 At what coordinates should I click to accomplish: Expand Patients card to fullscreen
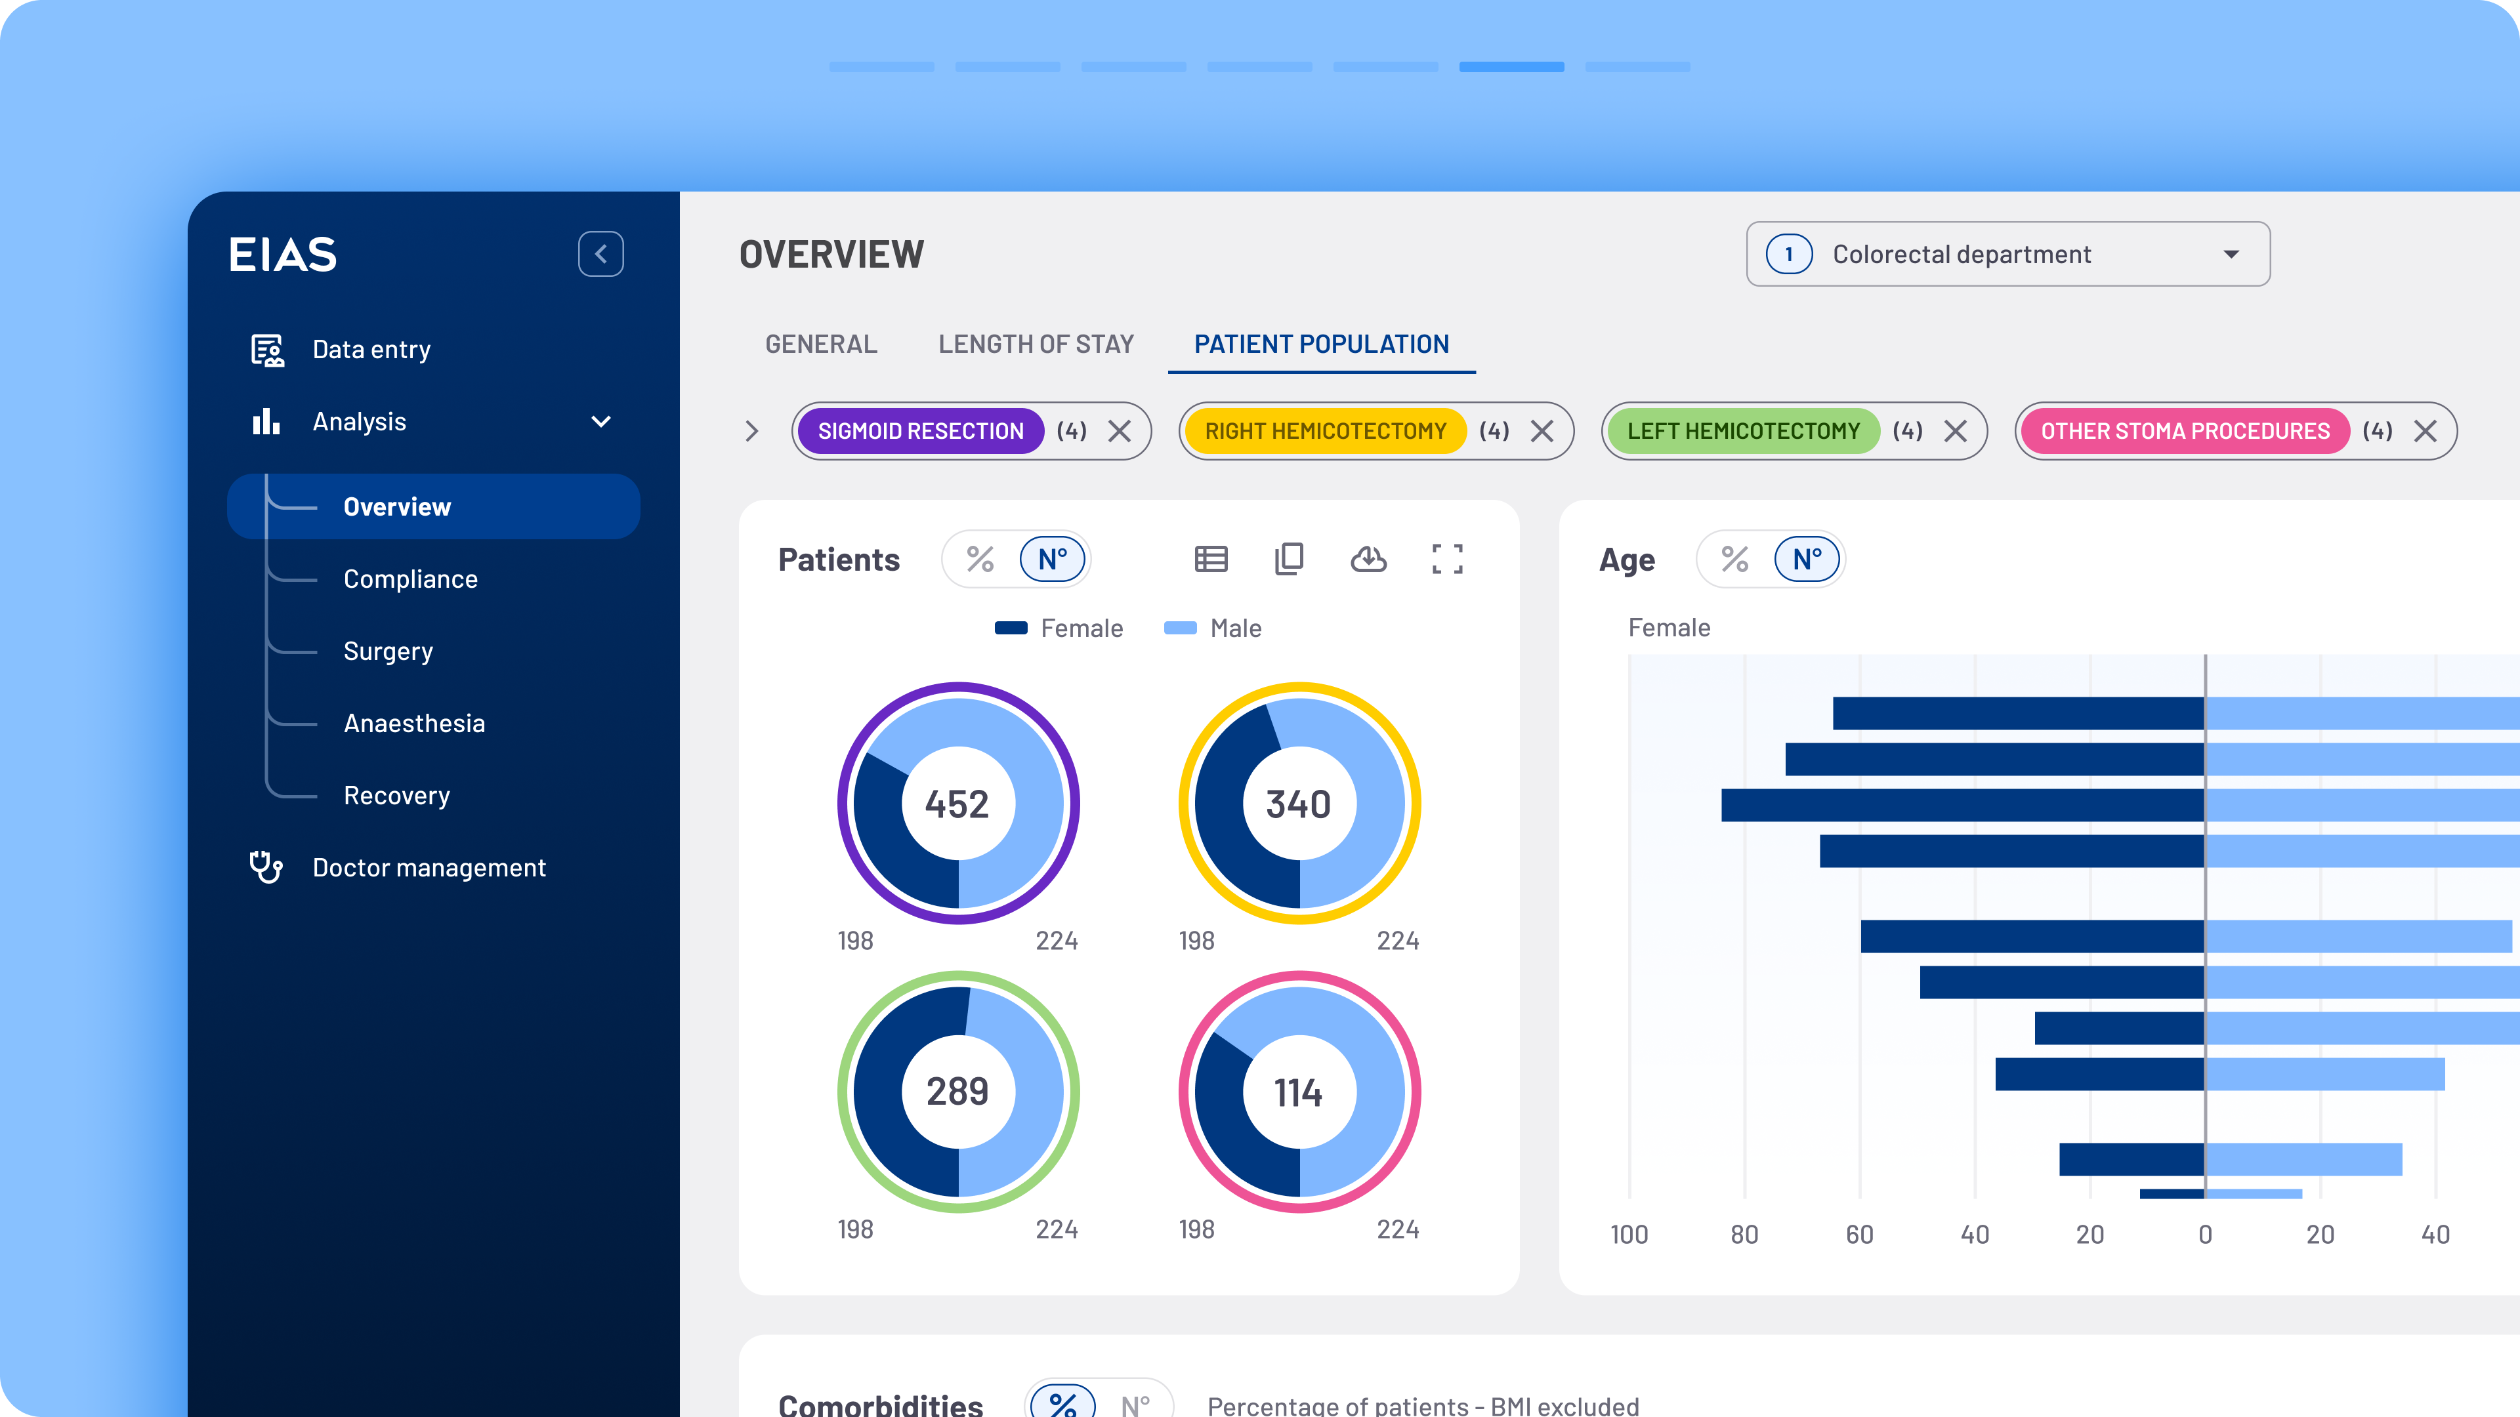click(x=1448, y=560)
